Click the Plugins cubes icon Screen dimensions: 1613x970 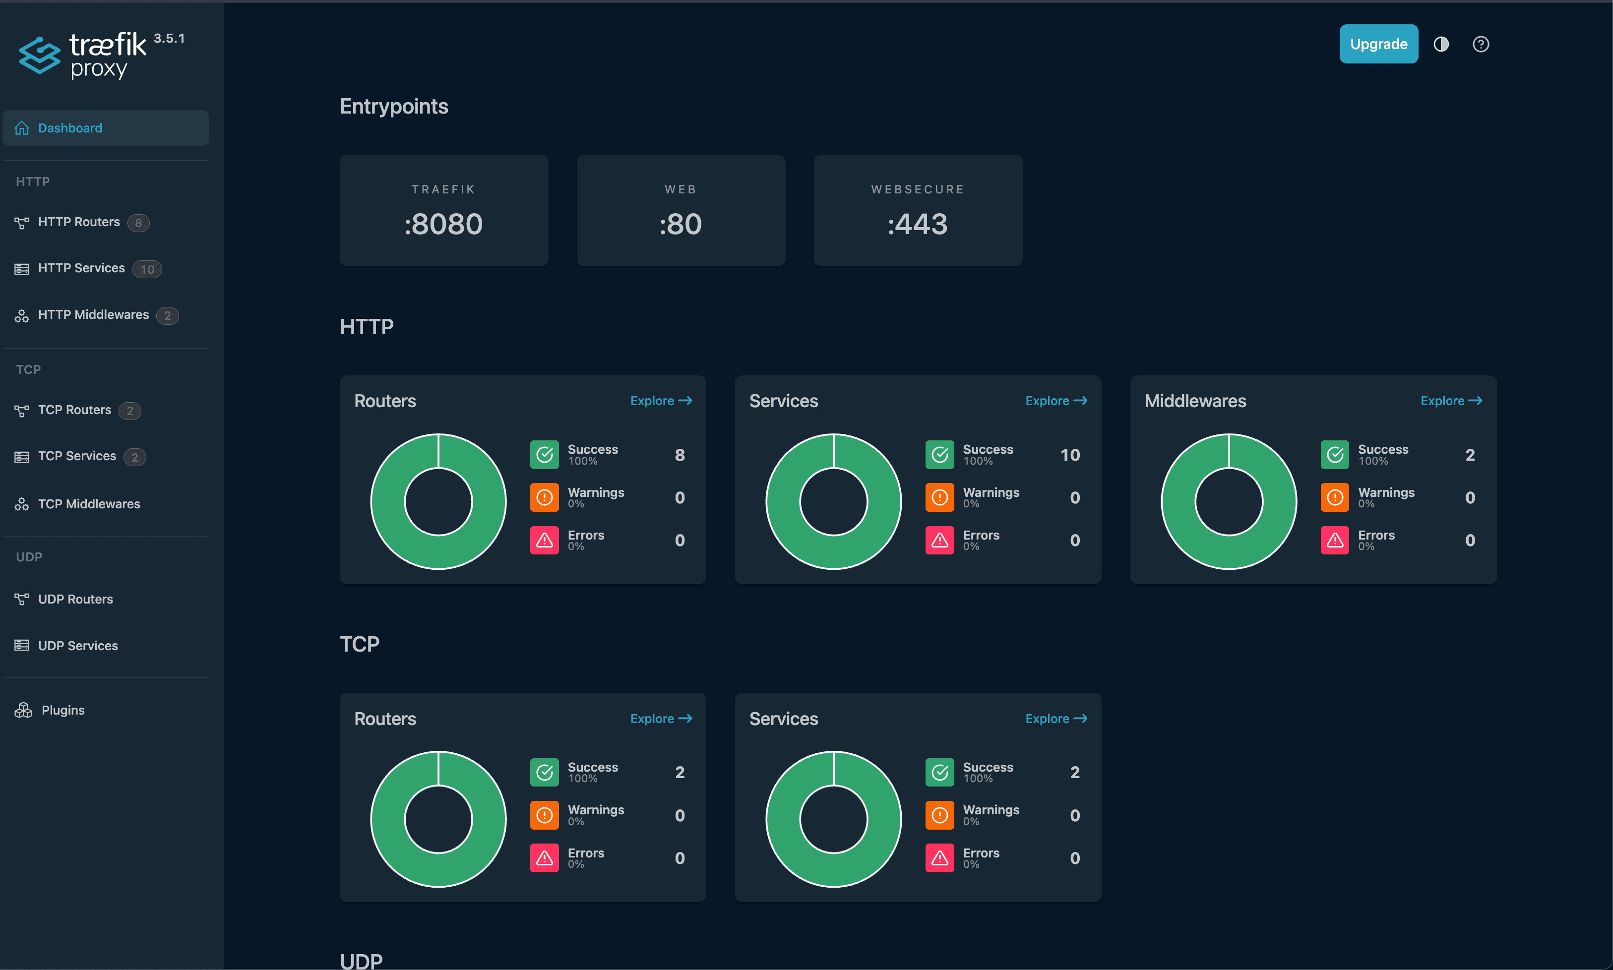[x=23, y=711]
